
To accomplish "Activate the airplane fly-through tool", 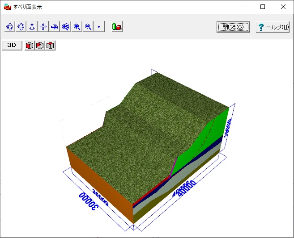I will click(x=55, y=27).
